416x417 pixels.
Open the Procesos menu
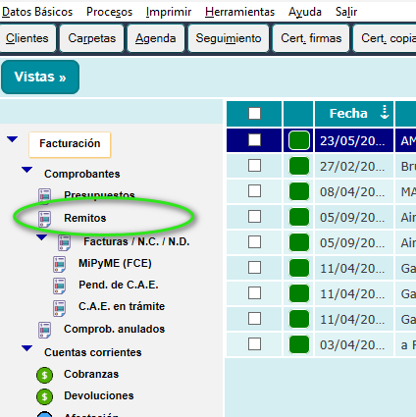tap(109, 12)
